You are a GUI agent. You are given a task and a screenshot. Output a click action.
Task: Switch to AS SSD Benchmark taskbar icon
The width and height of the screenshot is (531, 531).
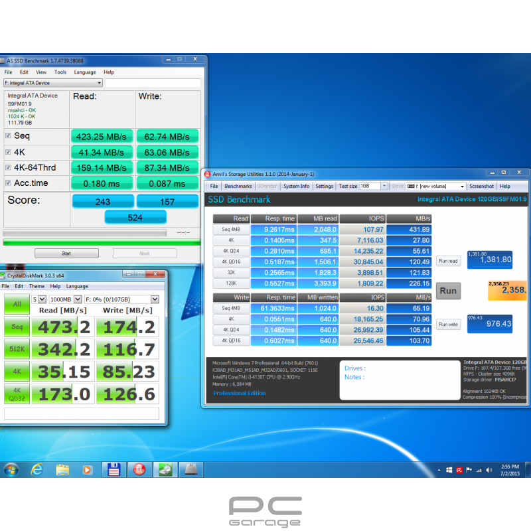(x=190, y=470)
